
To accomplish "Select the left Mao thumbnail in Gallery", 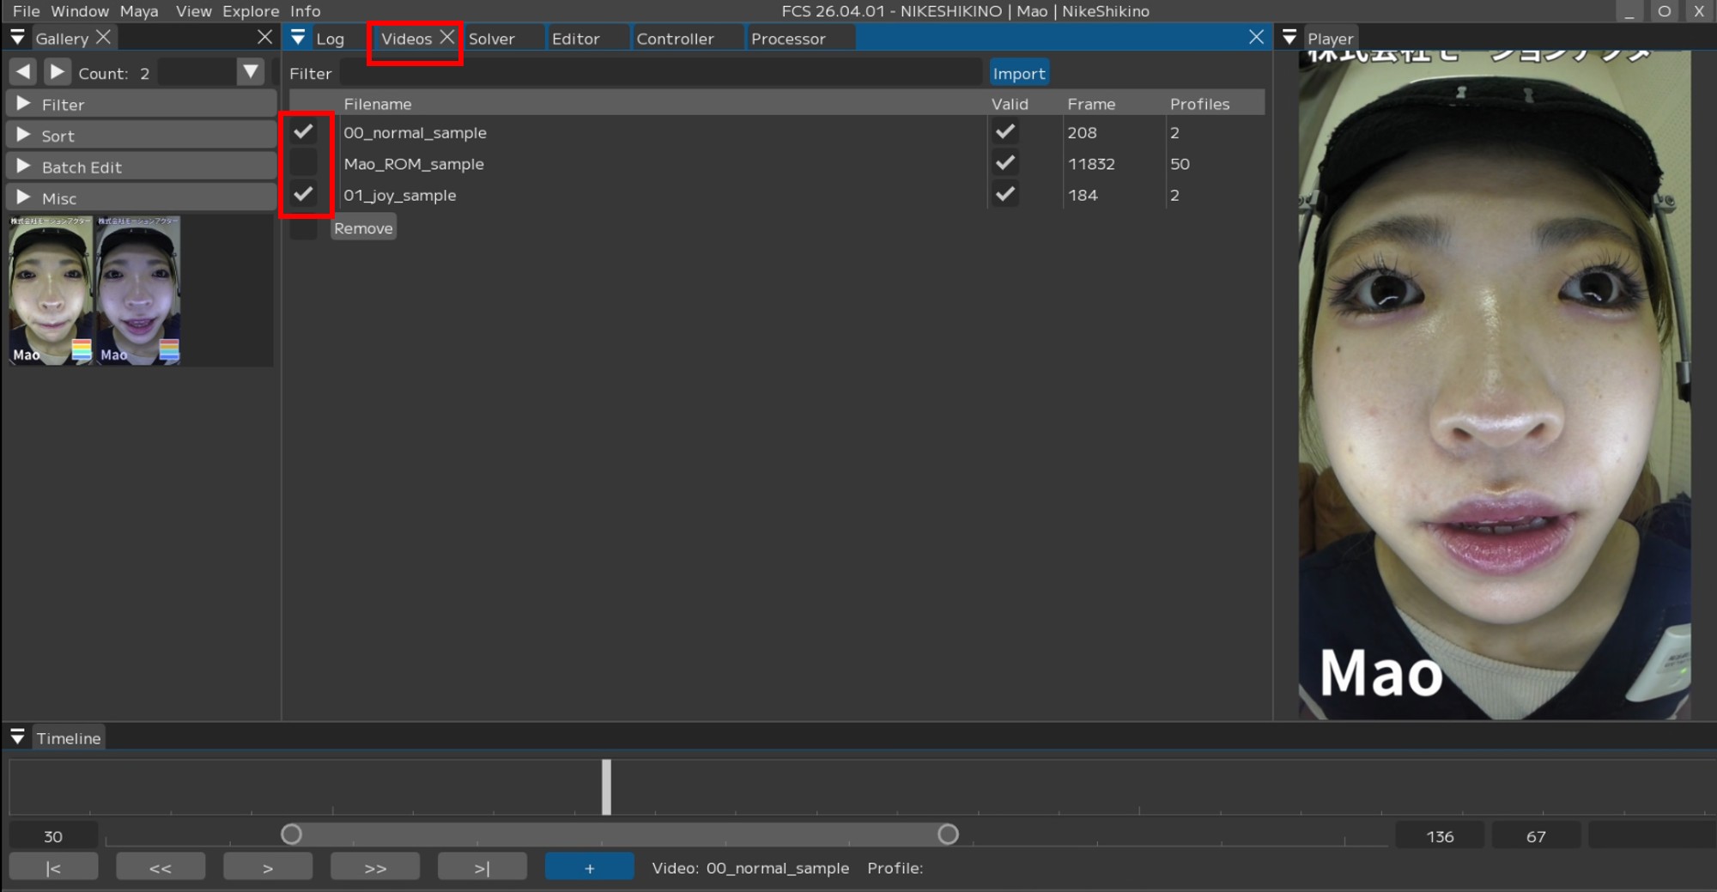I will 50,288.
